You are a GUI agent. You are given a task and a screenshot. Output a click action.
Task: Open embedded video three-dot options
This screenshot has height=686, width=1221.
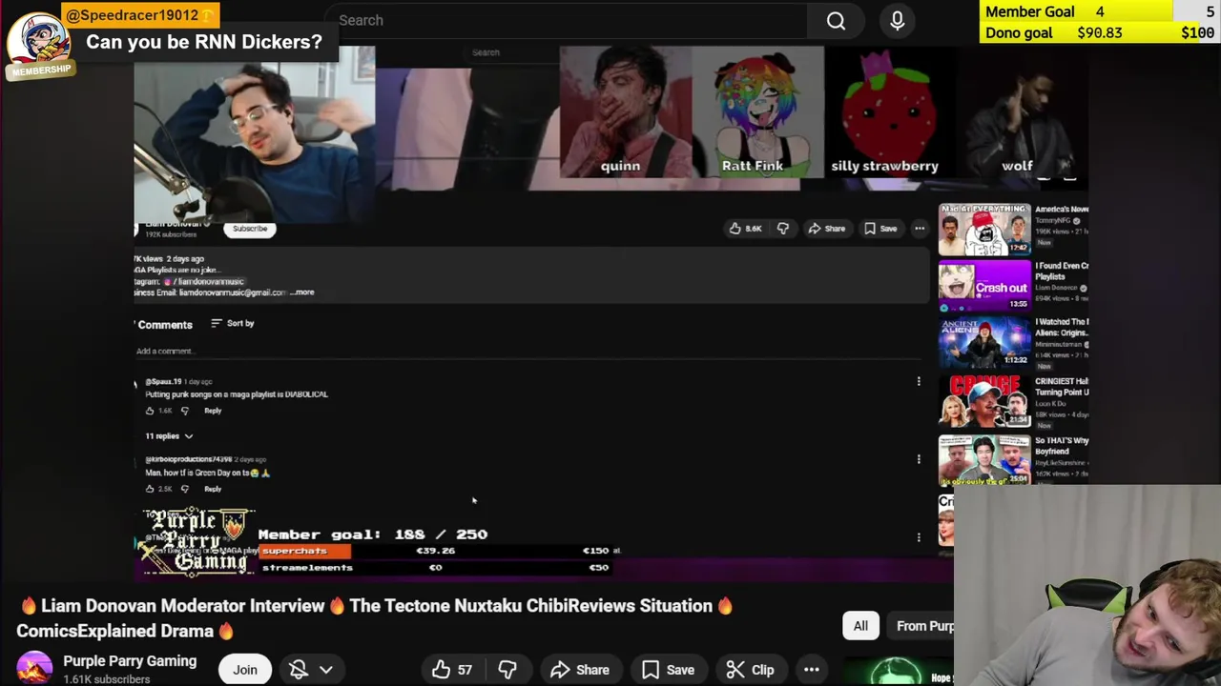click(x=920, y=229)
